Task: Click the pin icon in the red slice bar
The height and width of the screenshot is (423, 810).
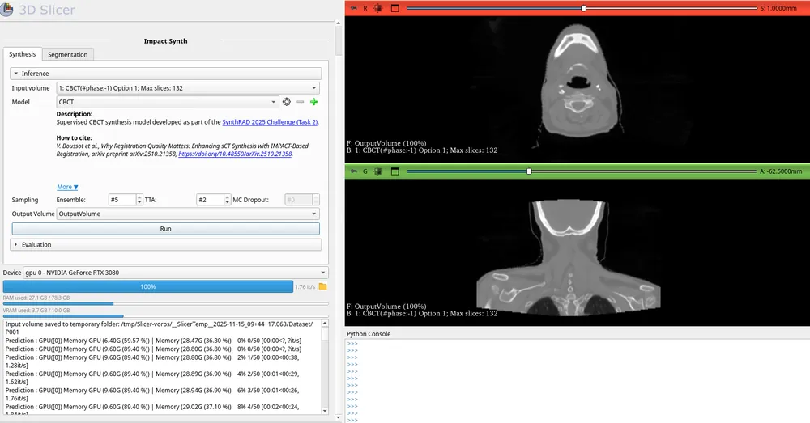Action: (354, 8)
